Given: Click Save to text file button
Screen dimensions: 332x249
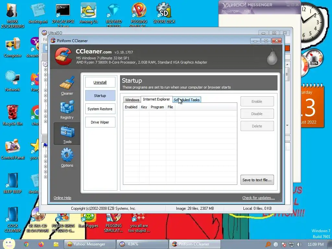Looking at the screenshot, I should tap(257, 180).
